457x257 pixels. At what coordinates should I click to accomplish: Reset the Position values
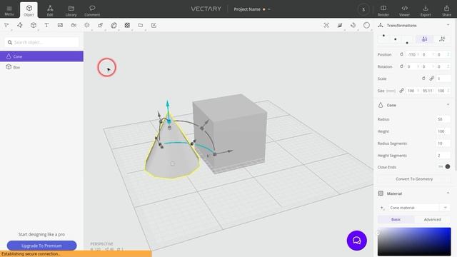click(401, 54)
